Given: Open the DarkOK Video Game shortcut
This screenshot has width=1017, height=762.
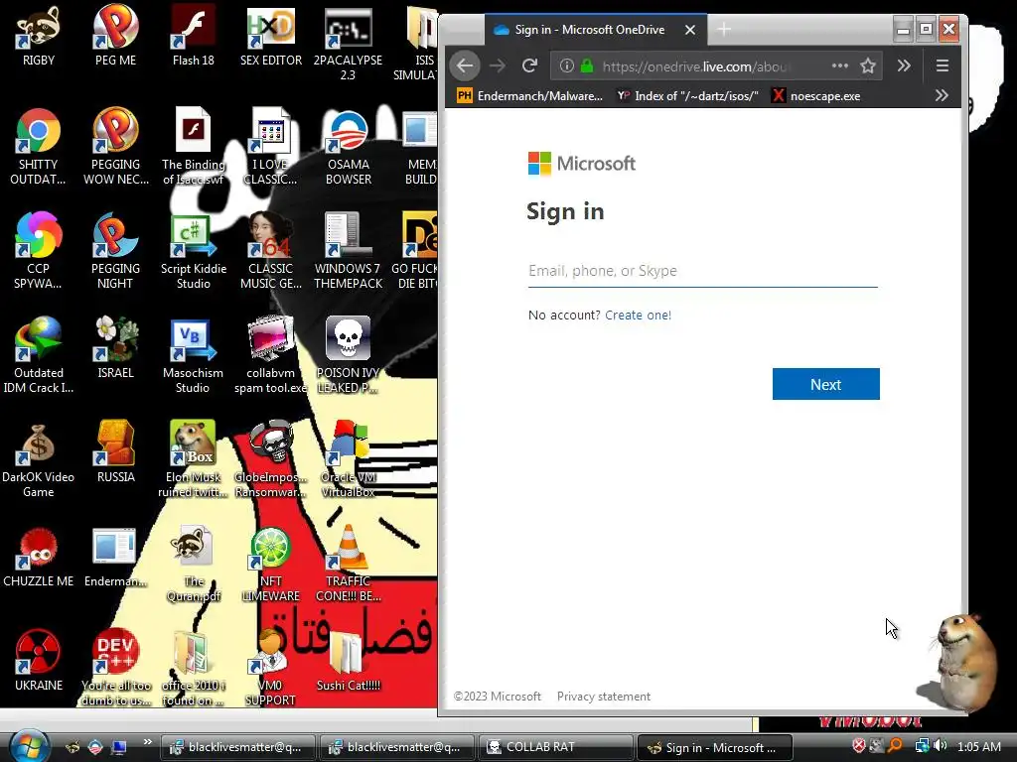Looking at the screenshot, I should click(39, 460).
